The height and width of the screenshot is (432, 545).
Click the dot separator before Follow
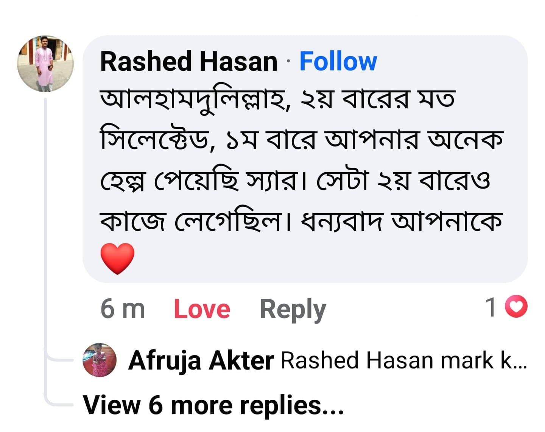[x=288, y=62]
